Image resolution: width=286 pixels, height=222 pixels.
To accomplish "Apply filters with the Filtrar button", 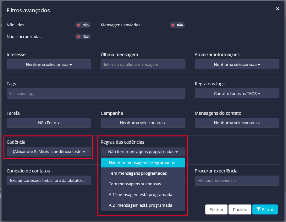I will click(265, 209).
